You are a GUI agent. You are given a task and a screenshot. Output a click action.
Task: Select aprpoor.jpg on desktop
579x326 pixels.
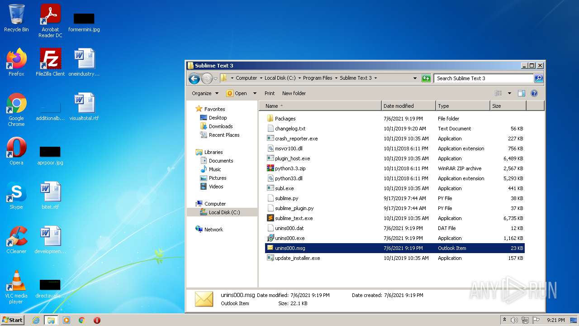pyautogui.click(x=50, y=155)
